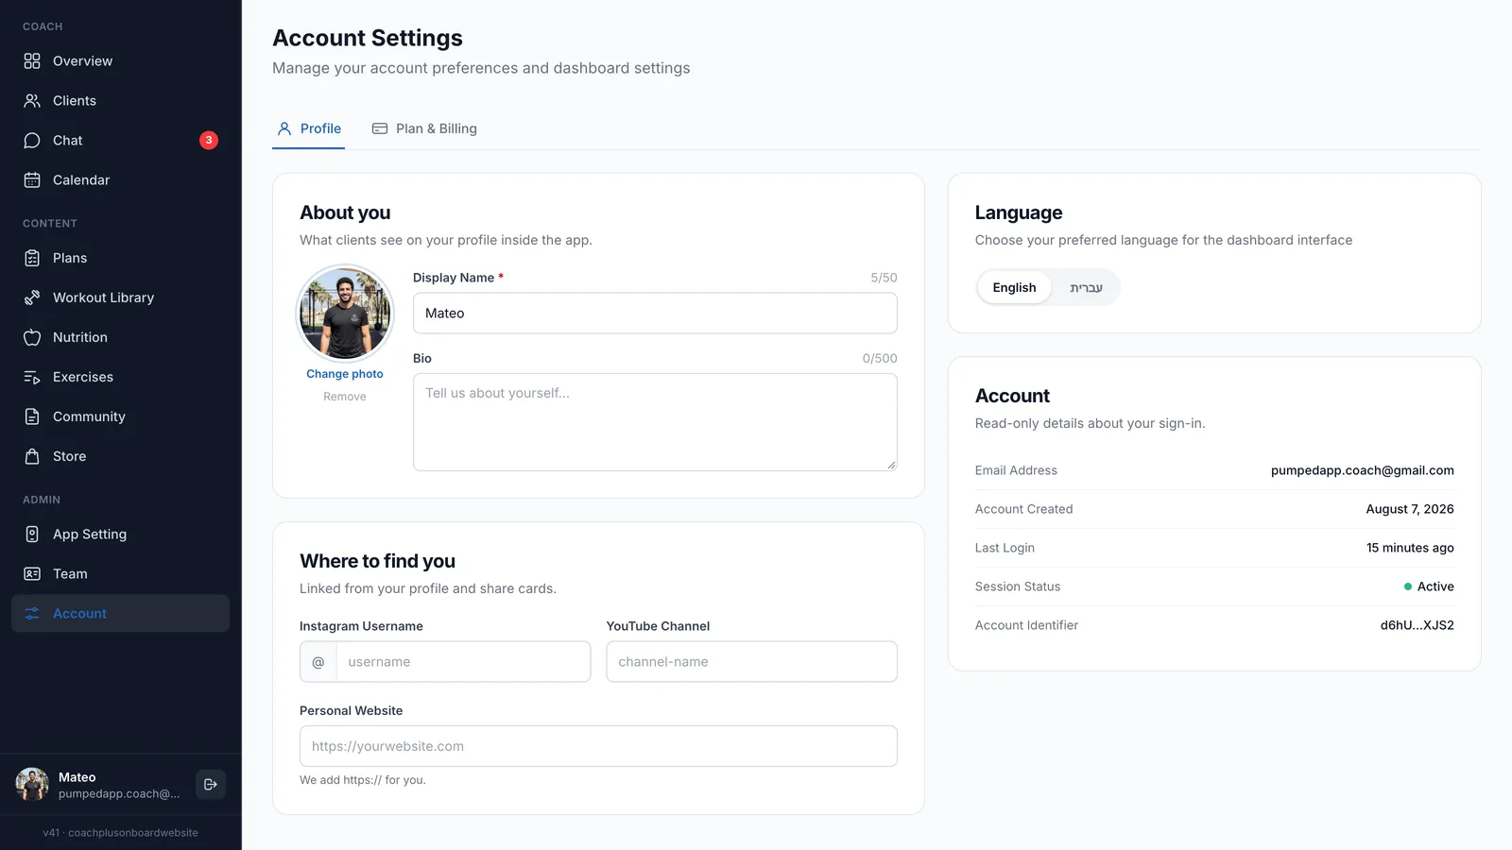Click the Calendar icon in sidebar

tap(32, 179)
